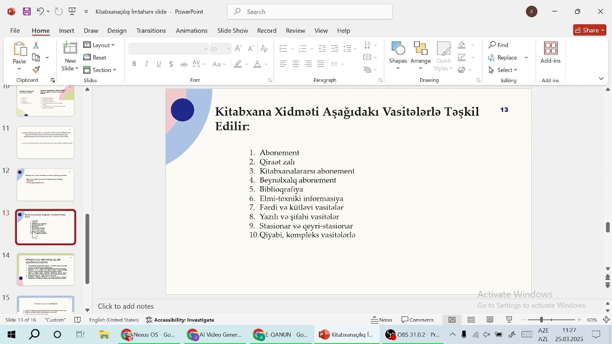Switch to Reading View
Image resolution: width=612 pixels, height=344 pixels.
pos(491,320)
